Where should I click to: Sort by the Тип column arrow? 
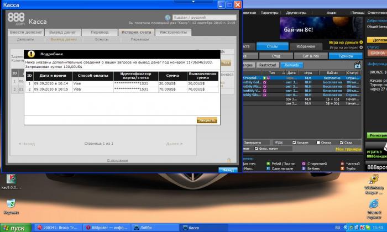pos(283,73)
